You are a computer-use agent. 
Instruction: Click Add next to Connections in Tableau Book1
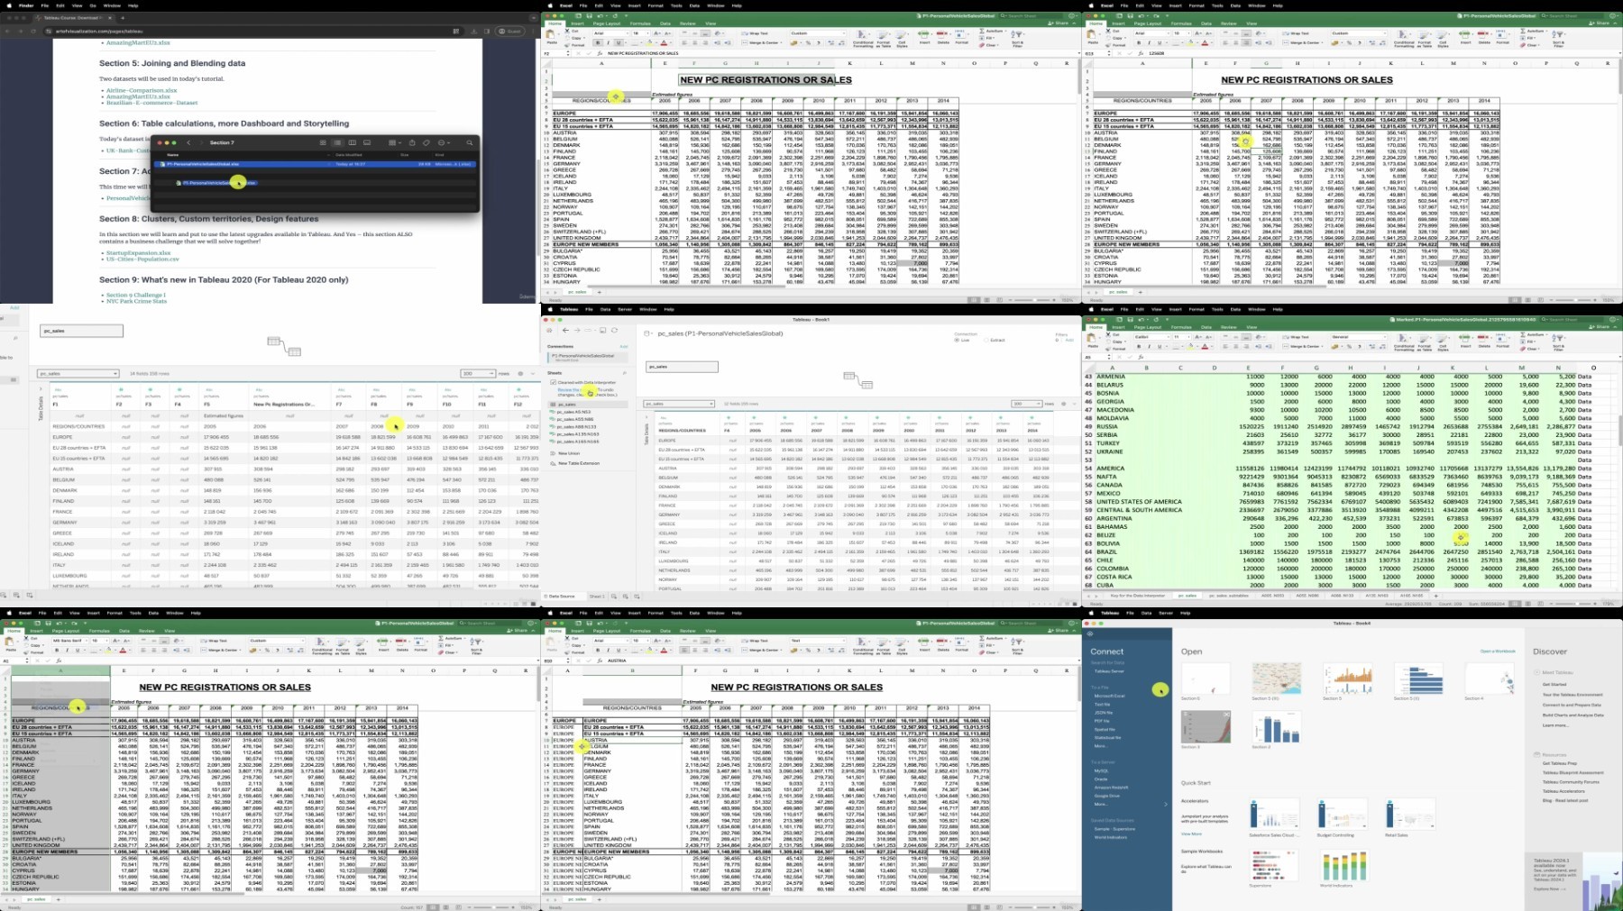[624, 346]
